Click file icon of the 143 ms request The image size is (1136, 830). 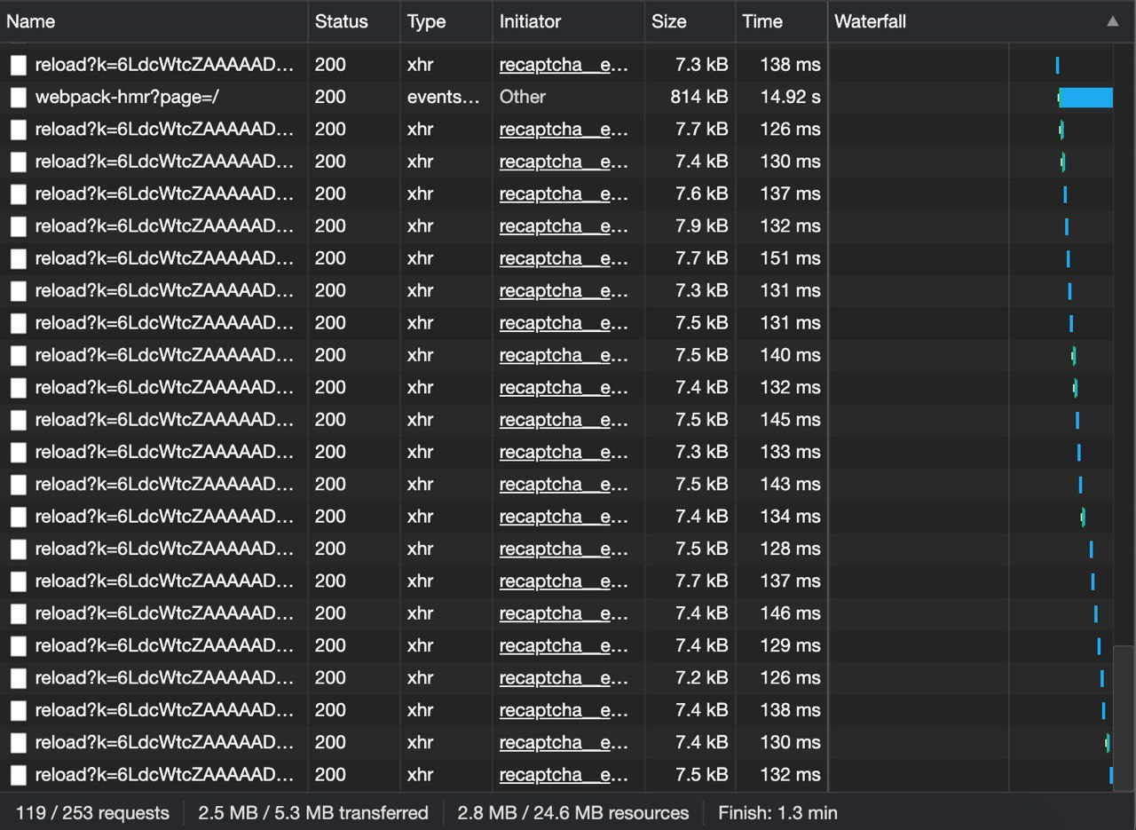[x=19, y=484]
